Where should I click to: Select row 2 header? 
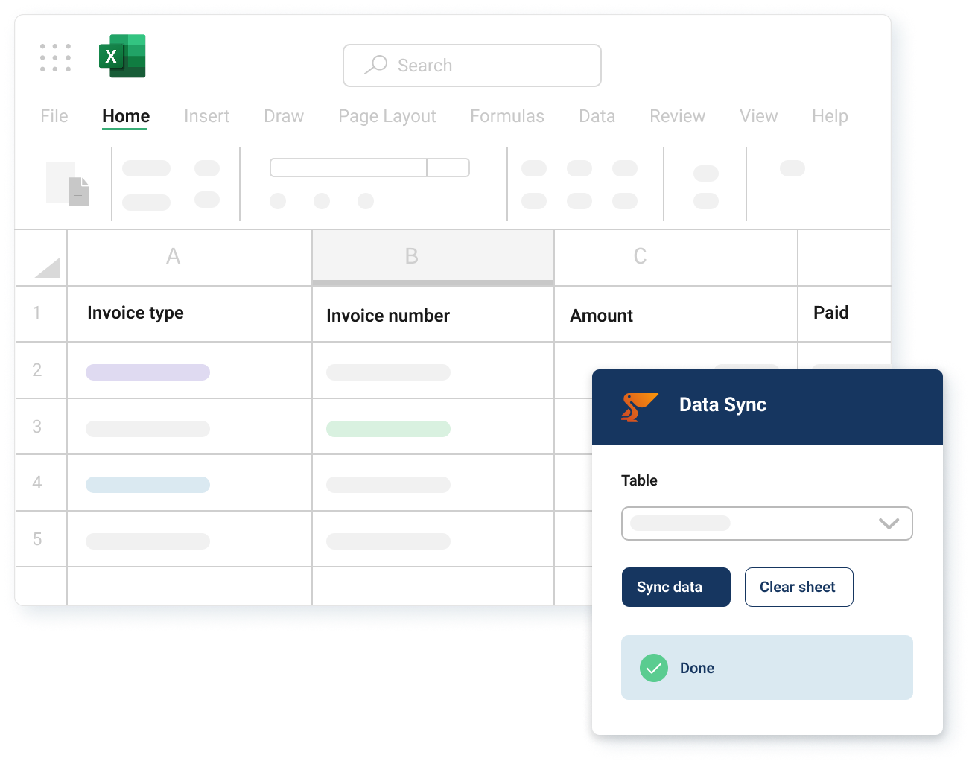(x=41, y=370)
